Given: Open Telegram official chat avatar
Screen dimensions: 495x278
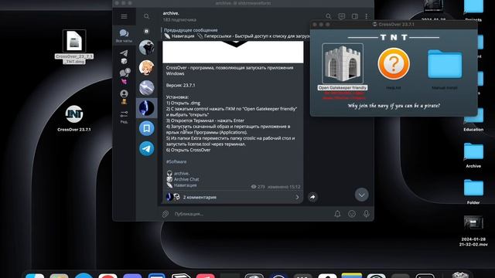Looking at the screenshot, I should click(x=146, y=148).
